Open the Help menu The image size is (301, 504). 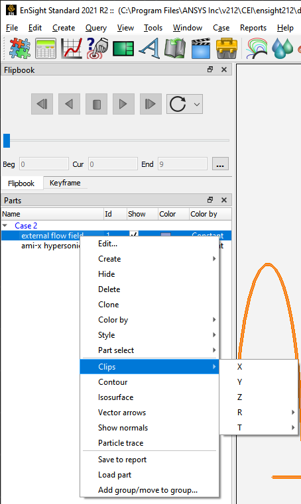pyautogui.click(x=285, y=28)
